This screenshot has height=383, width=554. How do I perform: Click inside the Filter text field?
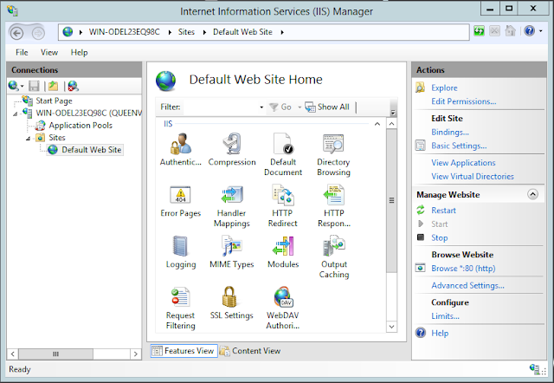point(221,107)
